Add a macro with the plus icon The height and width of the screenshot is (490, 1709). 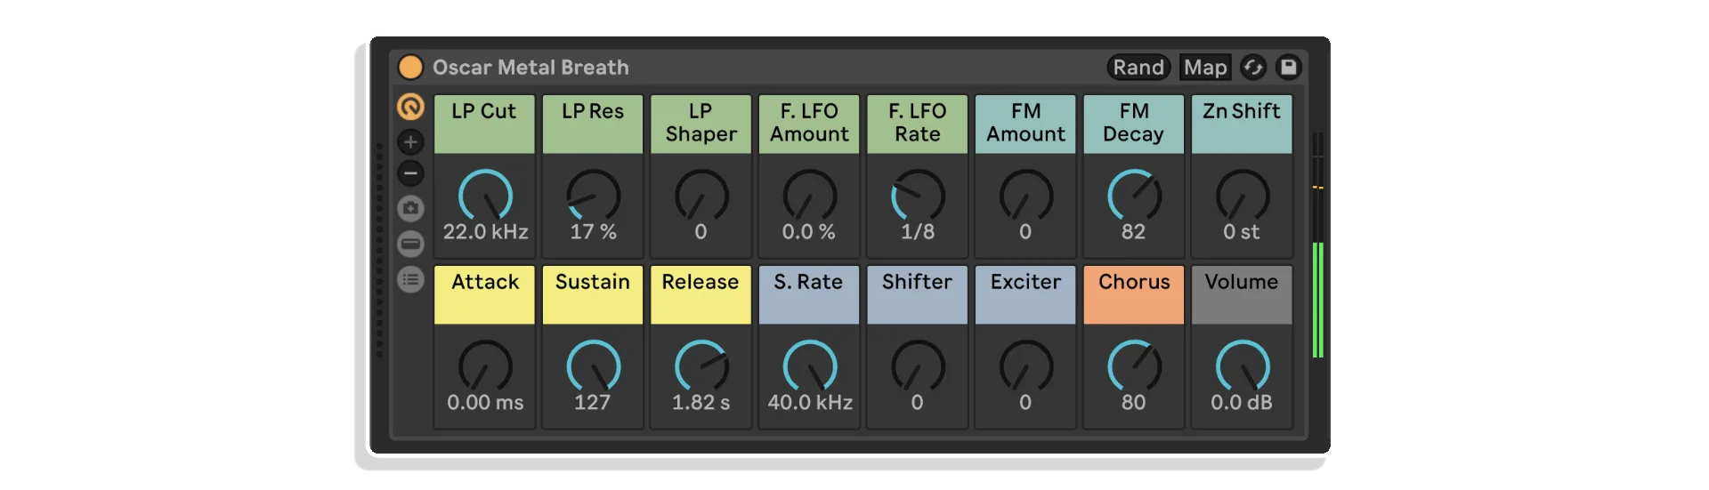point(410,141)
